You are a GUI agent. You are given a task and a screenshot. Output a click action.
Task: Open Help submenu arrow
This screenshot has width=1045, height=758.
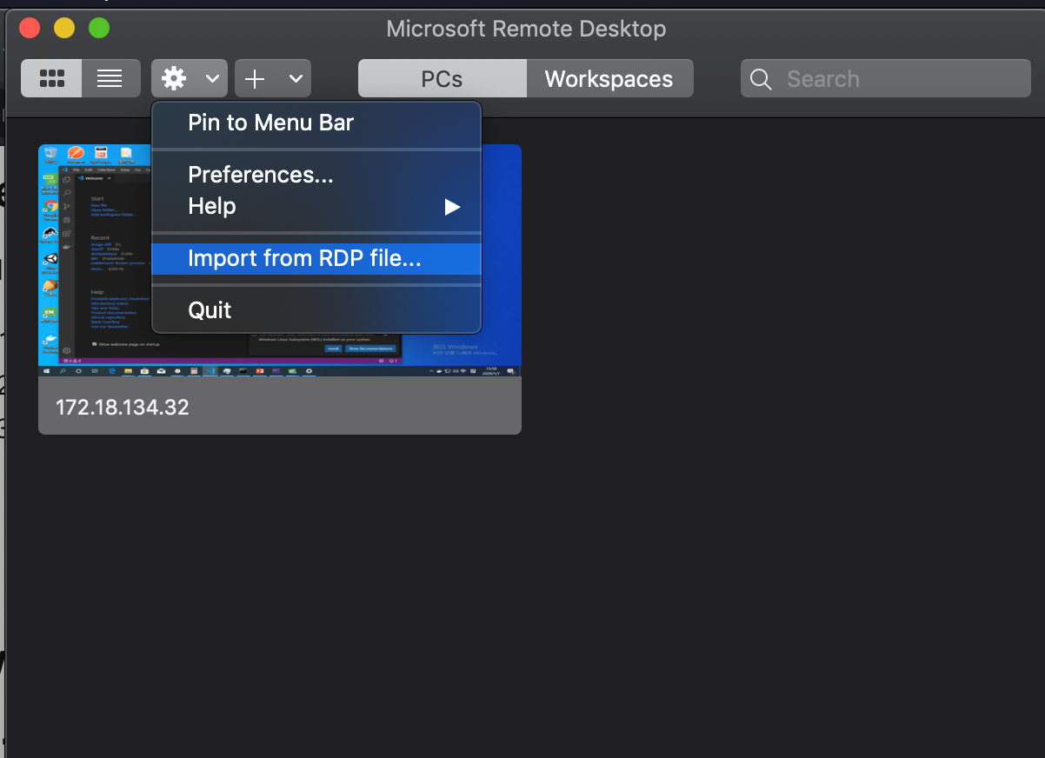click(x=452, y=207)
